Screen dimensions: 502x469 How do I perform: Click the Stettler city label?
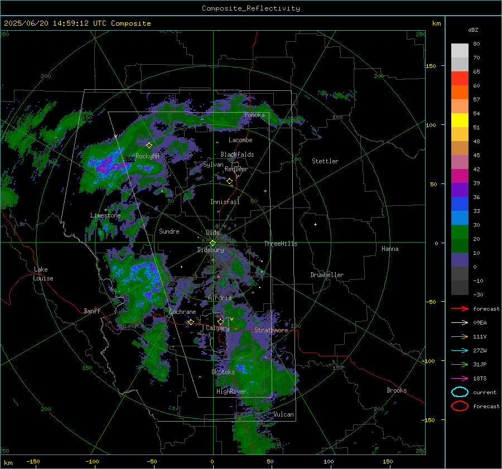point(325,161)
